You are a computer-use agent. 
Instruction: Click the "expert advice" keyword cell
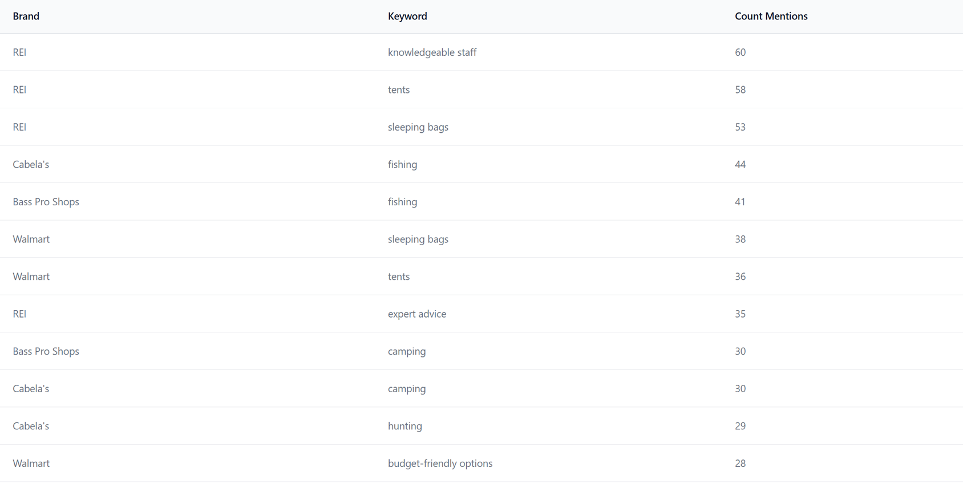click(x=416, y=314)
